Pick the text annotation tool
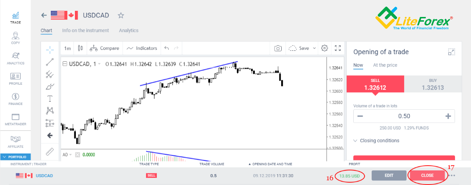The height and width of the screenshot is (185, 471). (x=50, y=98)
